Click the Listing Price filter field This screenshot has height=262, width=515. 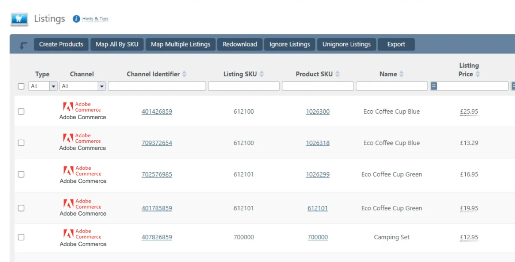(473, 86)
